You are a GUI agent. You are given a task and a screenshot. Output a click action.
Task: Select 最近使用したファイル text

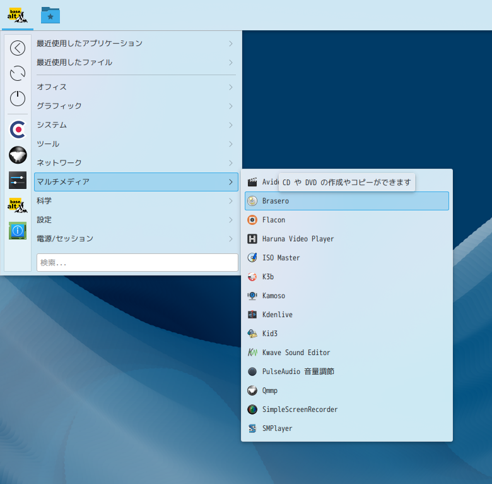coord(74,63)
